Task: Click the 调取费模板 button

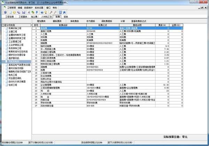Action: point(107,21)
